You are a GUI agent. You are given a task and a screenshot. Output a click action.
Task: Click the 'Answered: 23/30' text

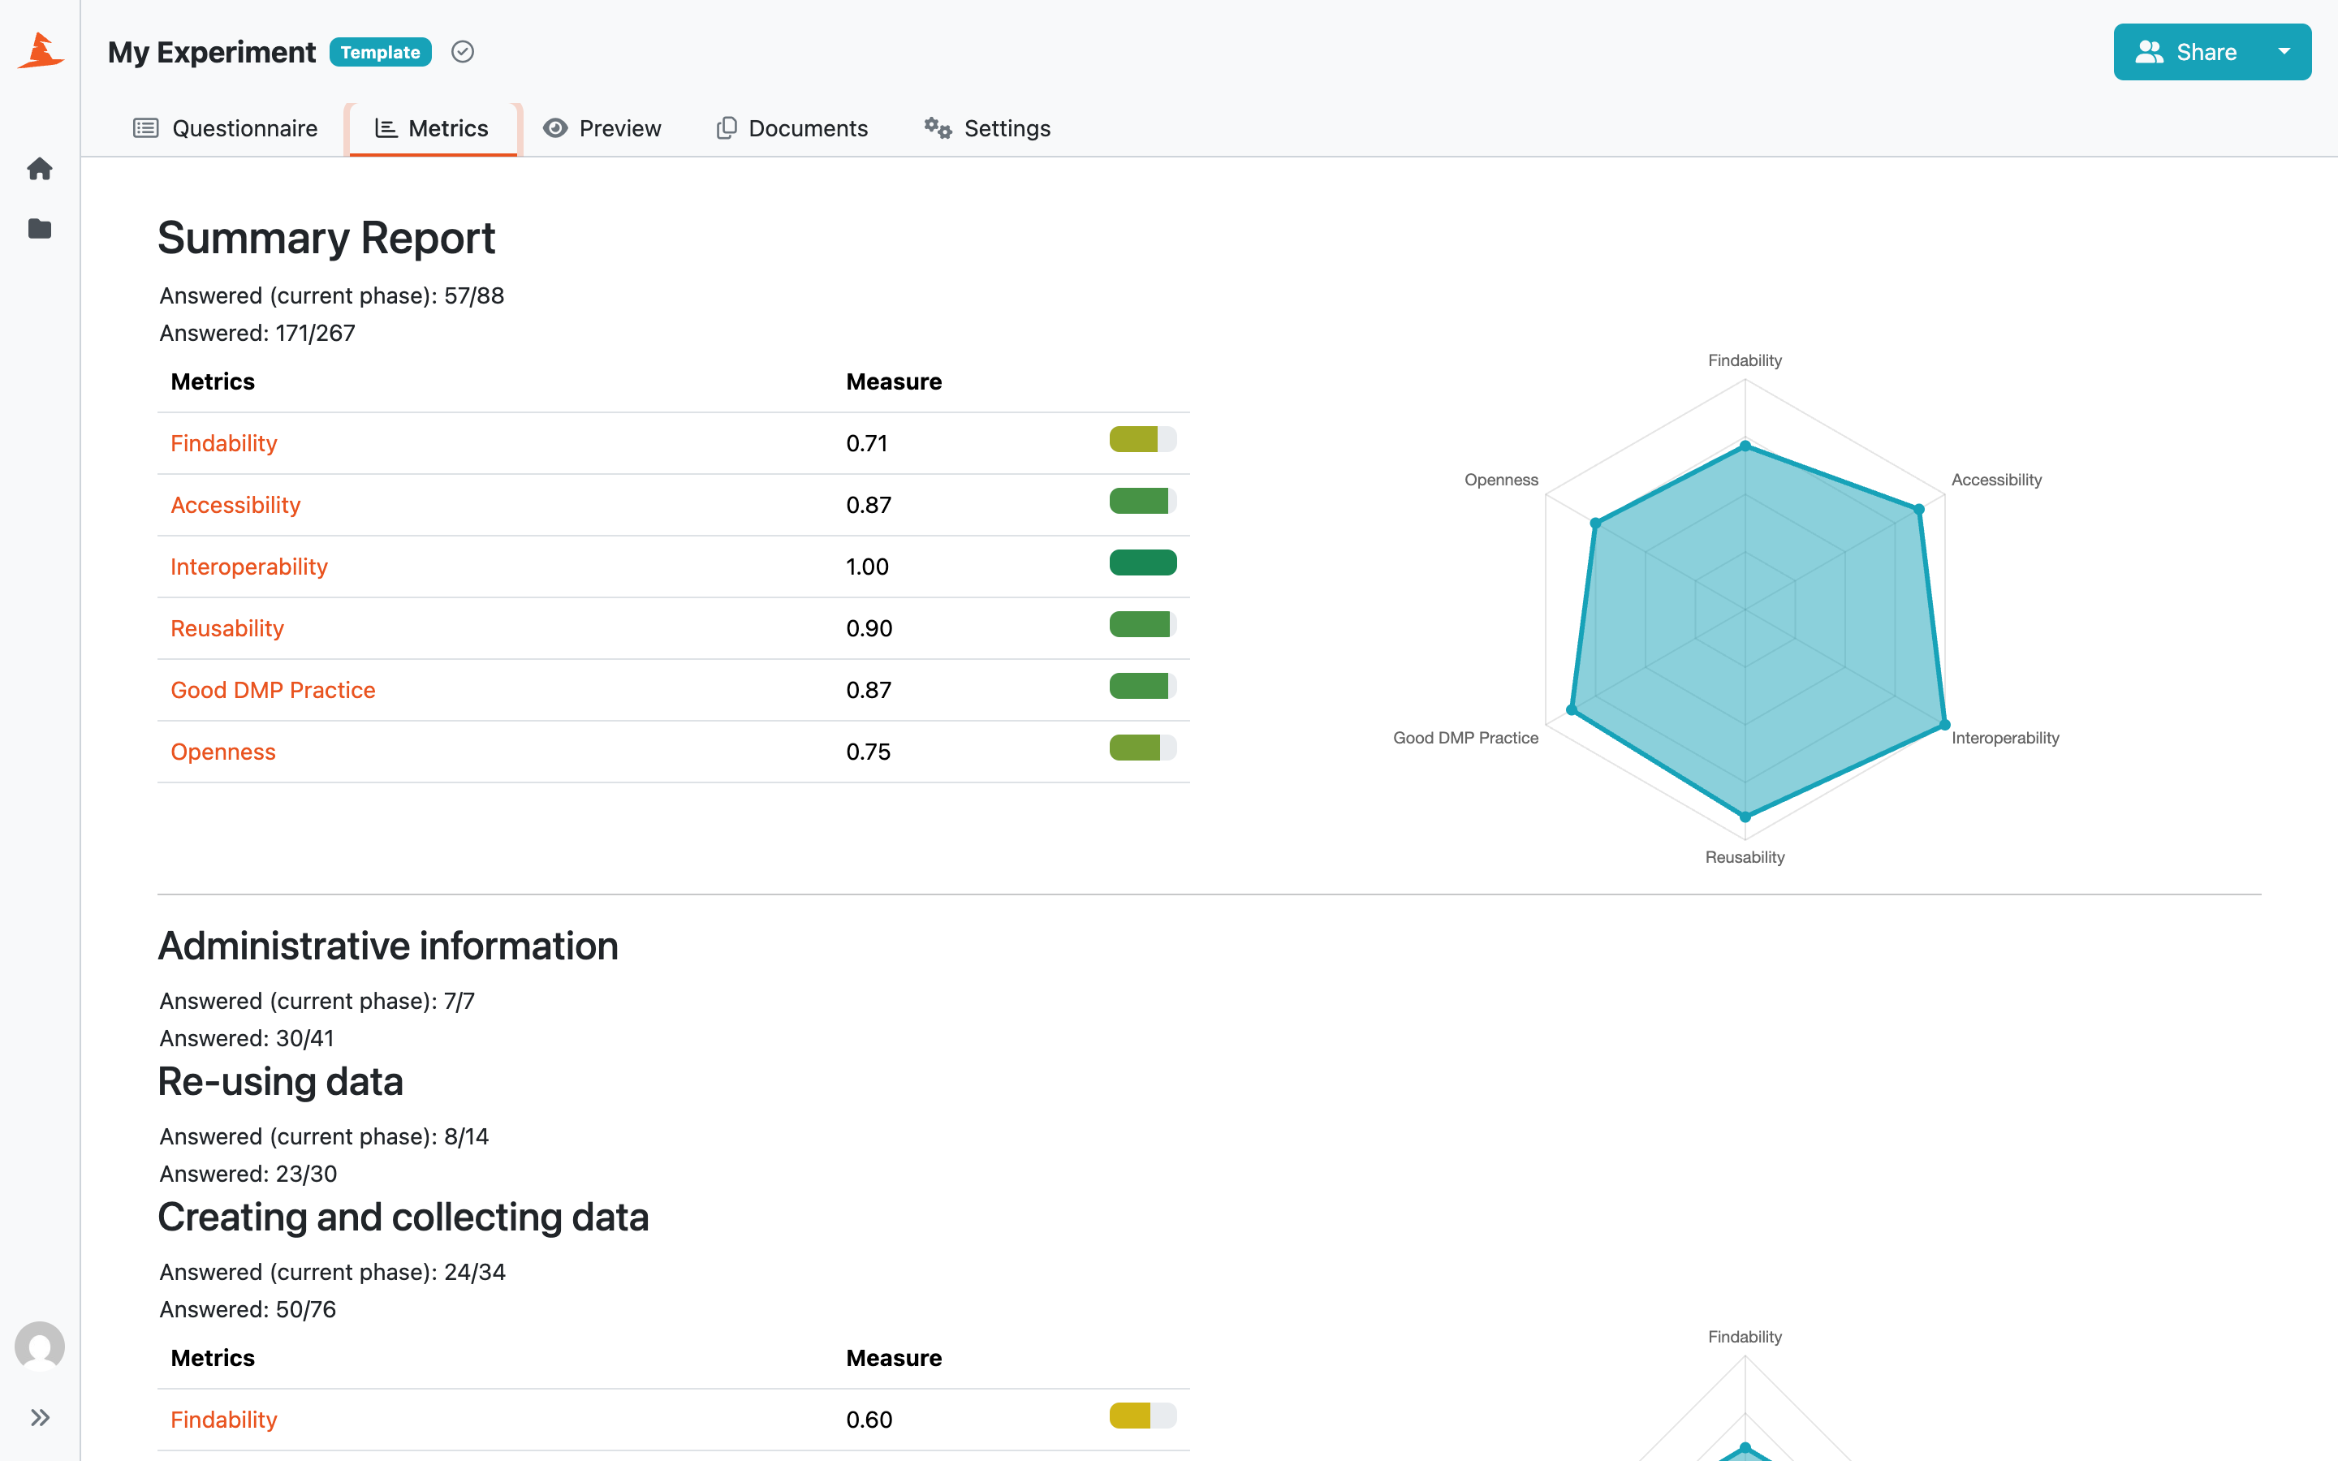pyautogui.click(x=248, y=1174)
